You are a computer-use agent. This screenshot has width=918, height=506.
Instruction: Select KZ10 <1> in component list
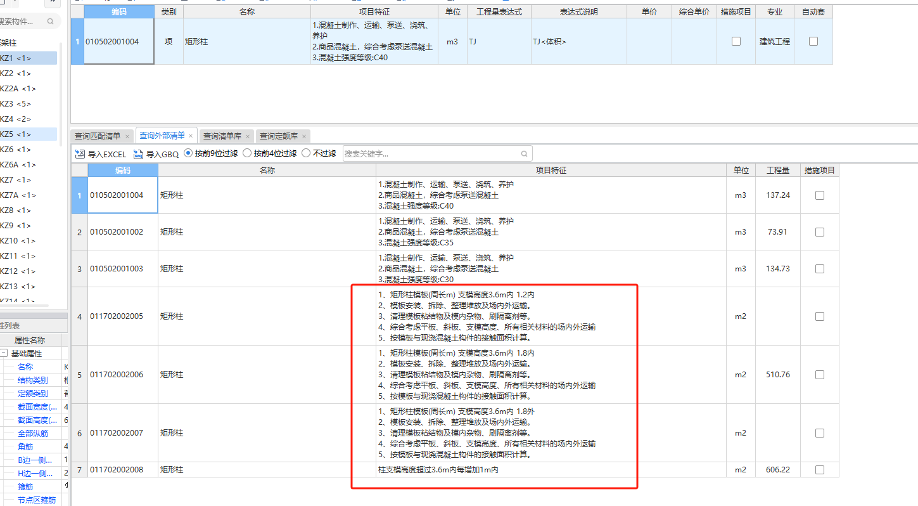(x=28, y=240)
